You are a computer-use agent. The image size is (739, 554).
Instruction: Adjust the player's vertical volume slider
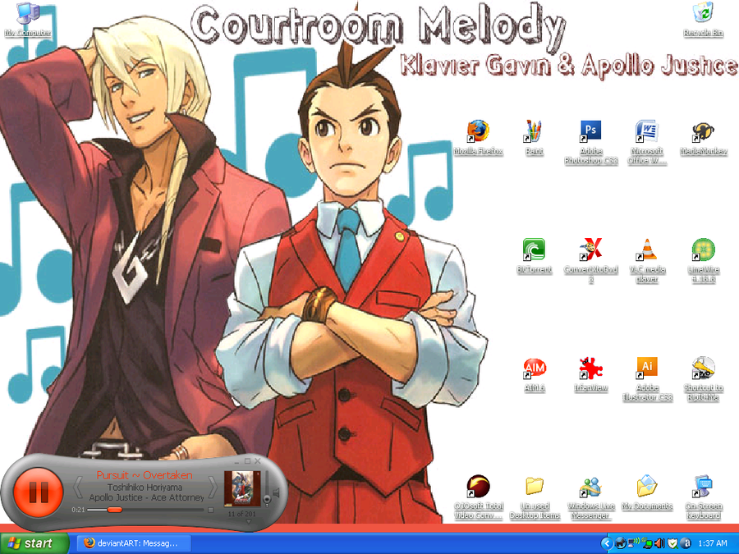pyautogui.click(x=267, y=488)
